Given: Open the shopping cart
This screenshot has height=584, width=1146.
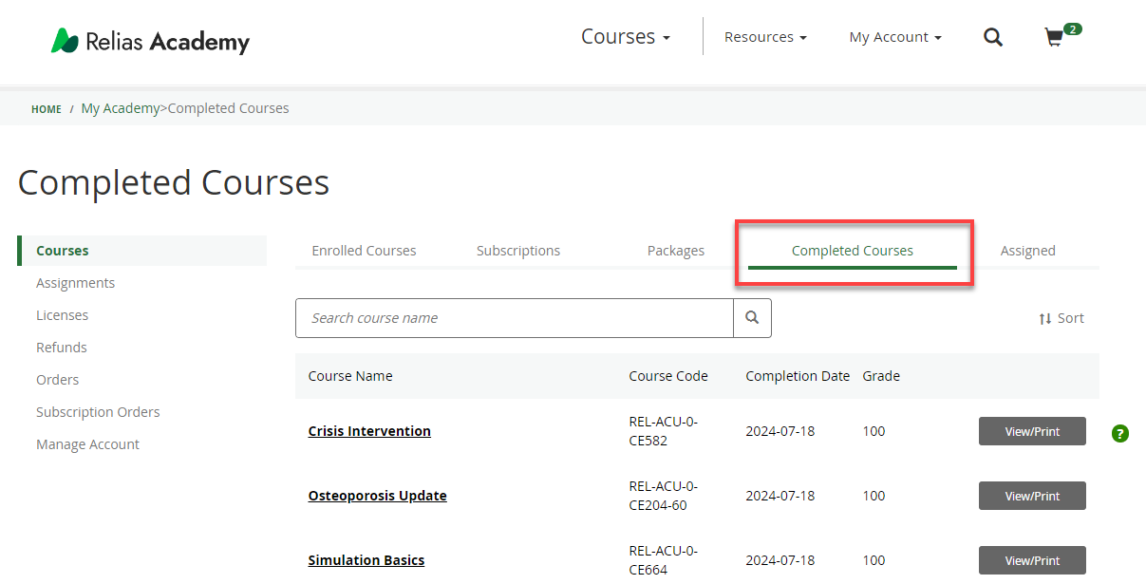Looking at the screenshot, I should (1061, 36).
